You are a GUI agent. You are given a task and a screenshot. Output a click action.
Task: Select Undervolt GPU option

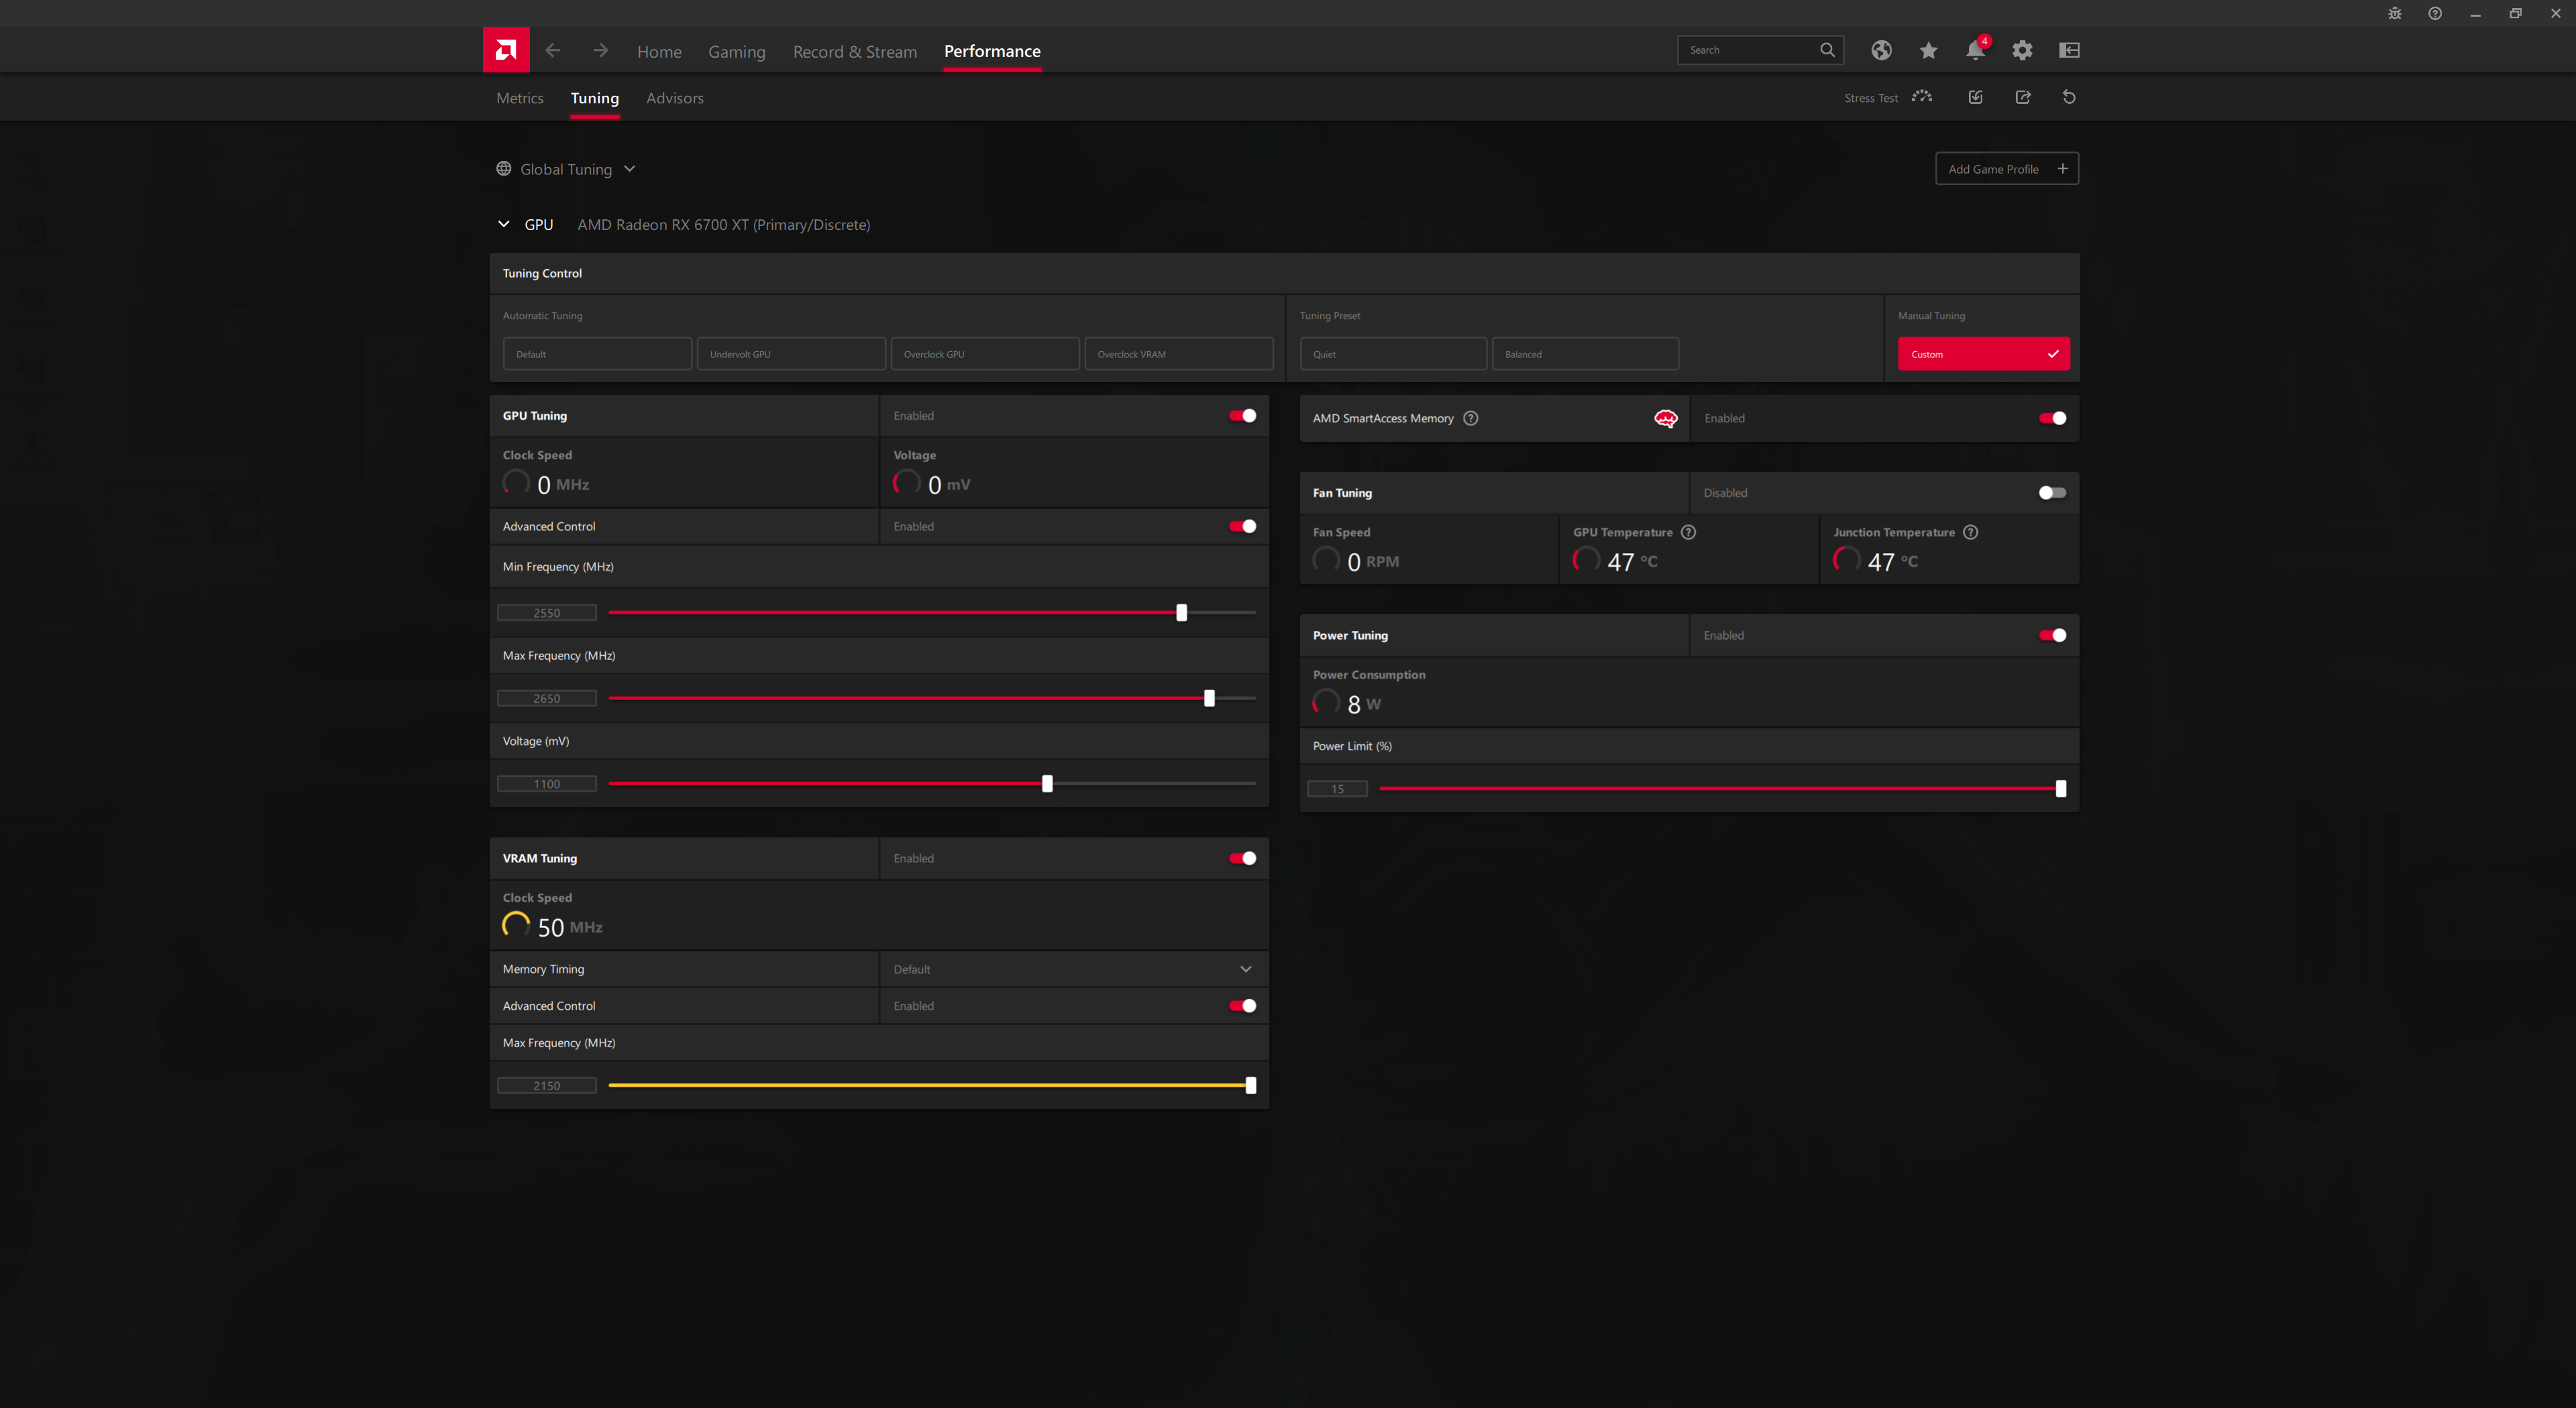tap(791, 354)
